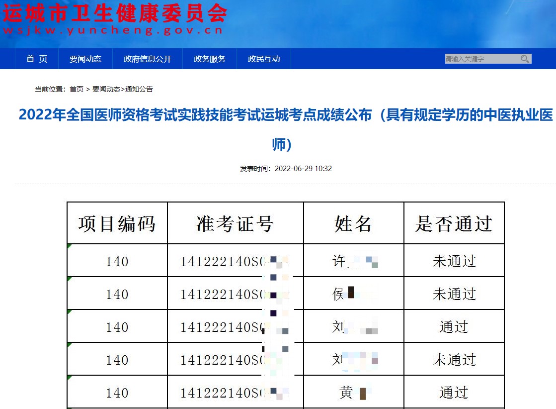
Task: Click the wsjkw.yuncheng.gov.cn banner text
Action: tap(113, 31)
